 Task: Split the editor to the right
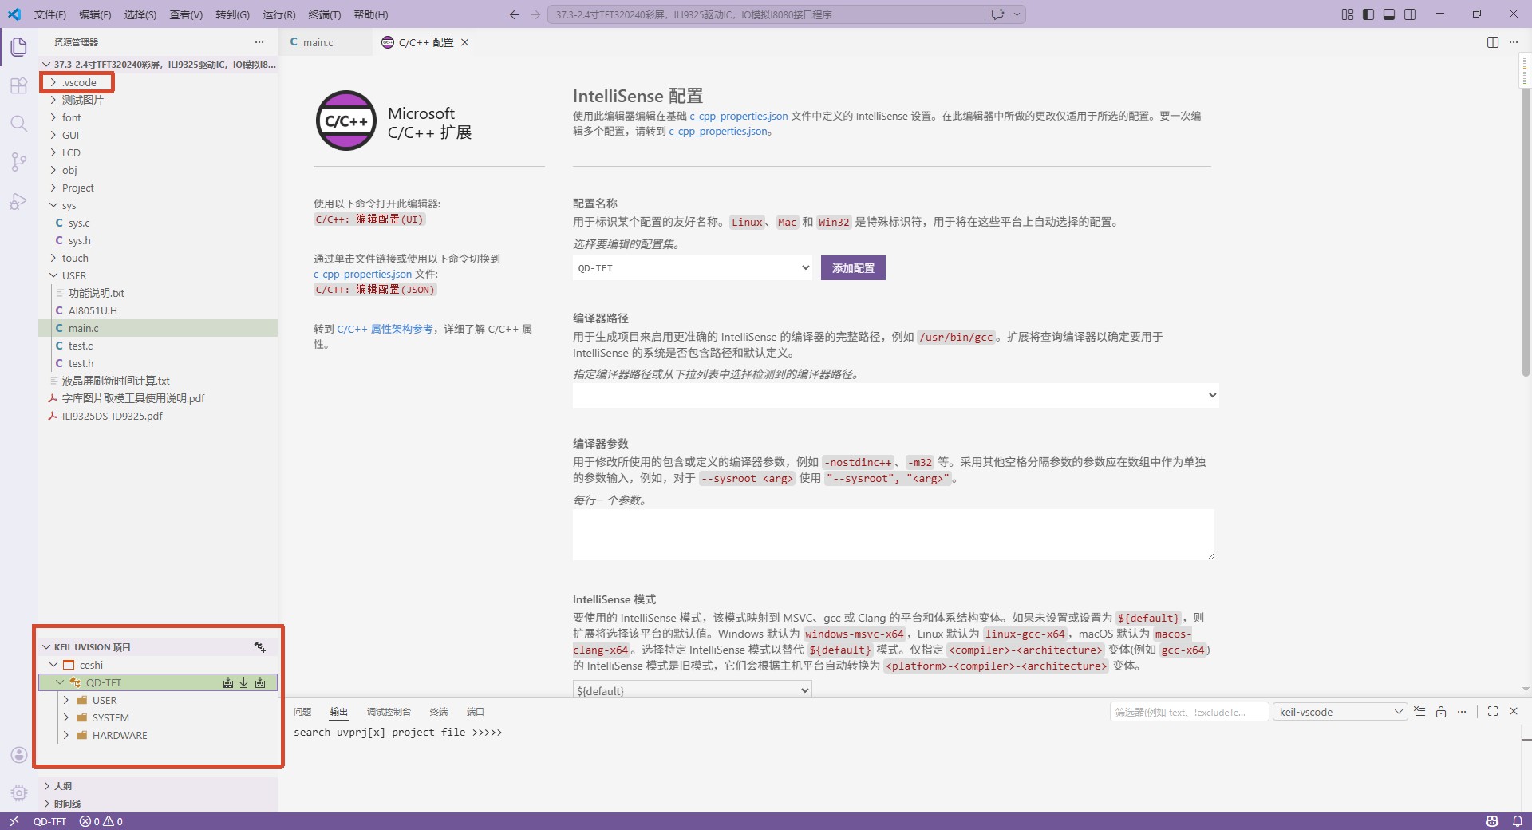click(1493, 42)
